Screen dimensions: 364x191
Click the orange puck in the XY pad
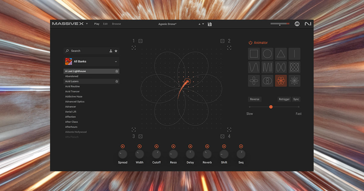pyautogui.click(x=187, y=81)
